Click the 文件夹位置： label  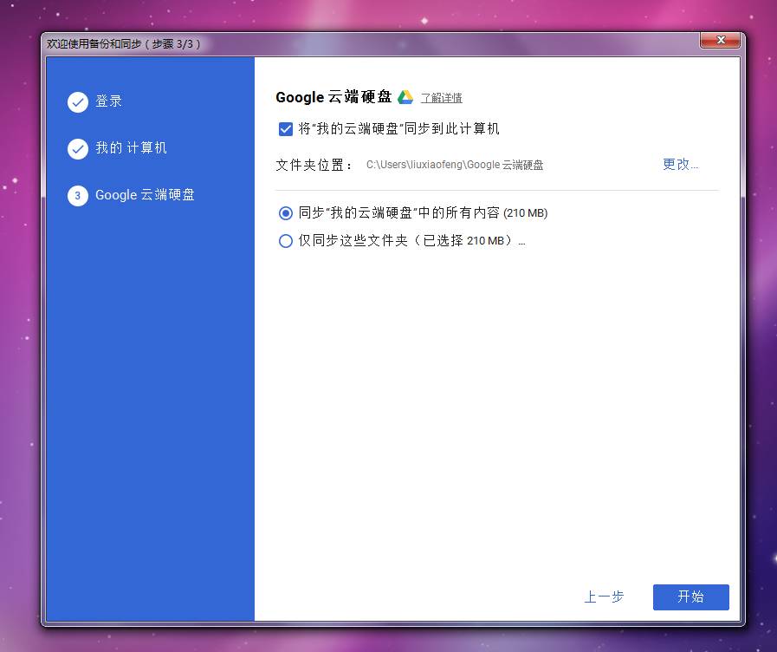[x=314, y=165]
